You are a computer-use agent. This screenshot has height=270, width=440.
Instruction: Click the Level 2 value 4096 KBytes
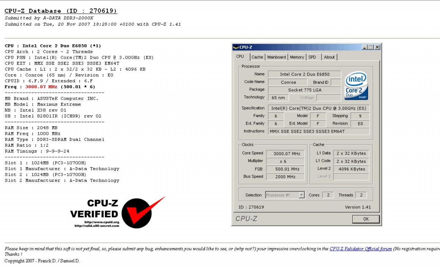point(351,169)
